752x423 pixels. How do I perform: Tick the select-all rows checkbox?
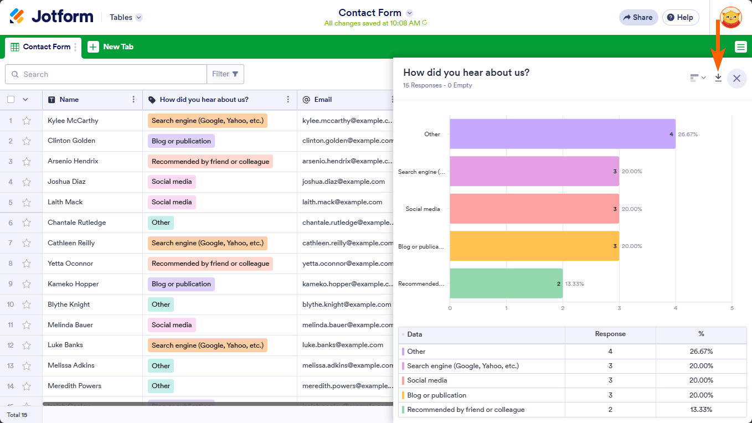coord(11,100)
